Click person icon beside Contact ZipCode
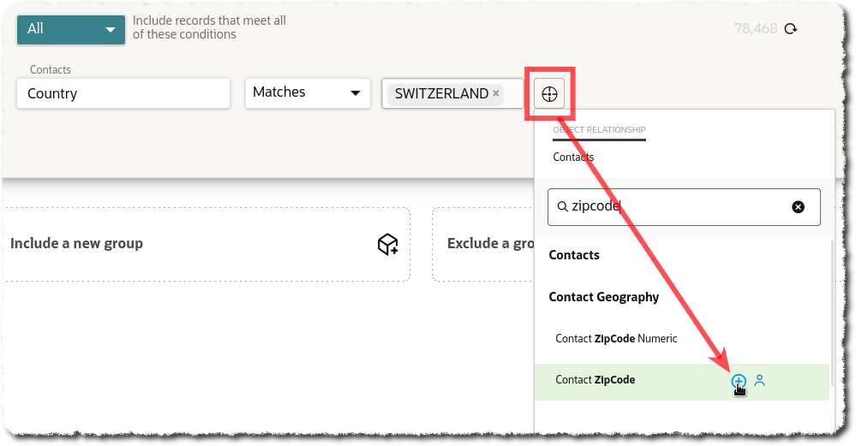856x446 pixels. (759, 381)
